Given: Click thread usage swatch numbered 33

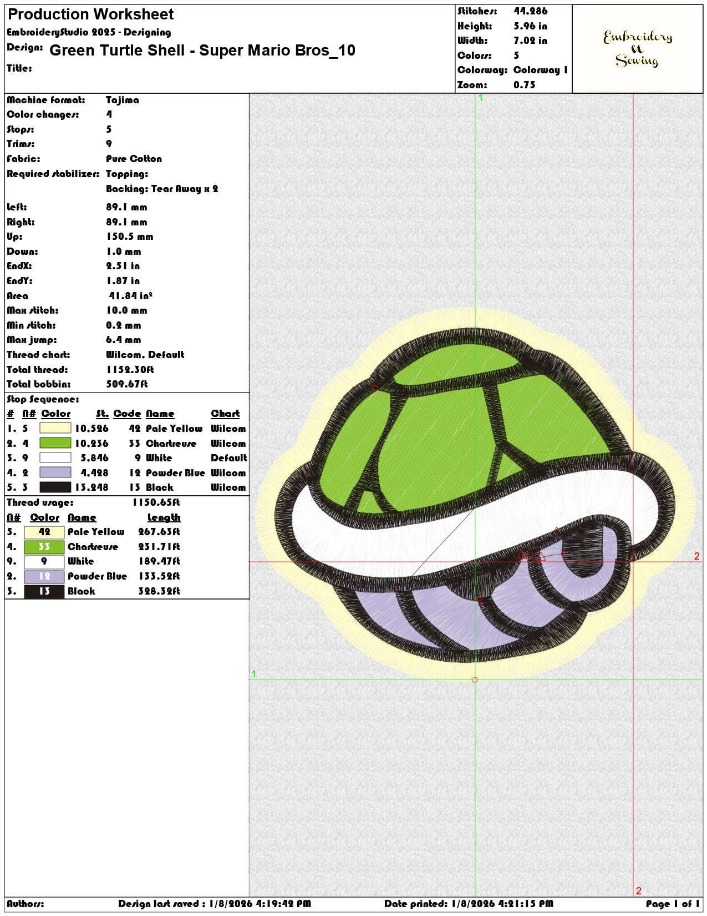Looking at the screenshot, I should pyautogui.click(x=44, y=547).
